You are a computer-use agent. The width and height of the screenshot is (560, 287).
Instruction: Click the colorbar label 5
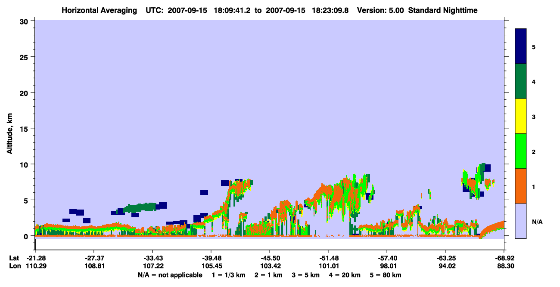(x=533, y=47)
